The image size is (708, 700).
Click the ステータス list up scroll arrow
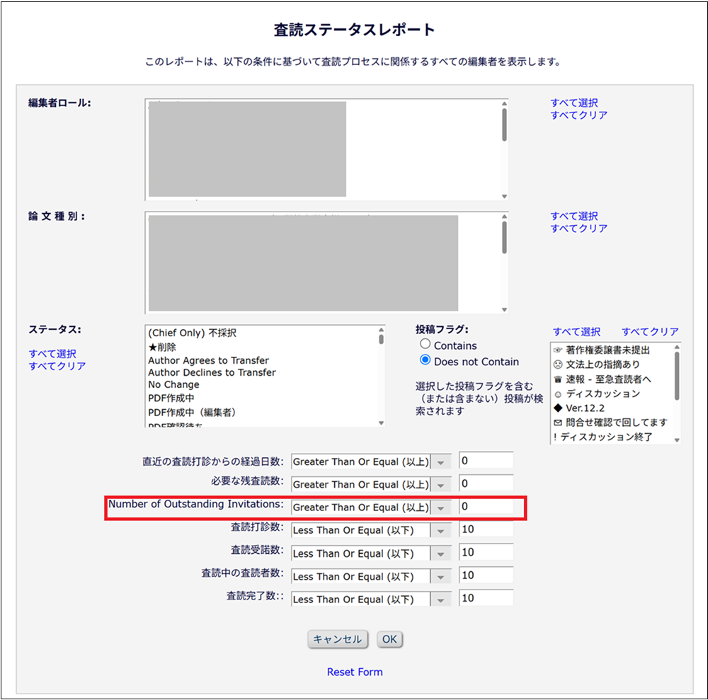[x=382, y=330]
